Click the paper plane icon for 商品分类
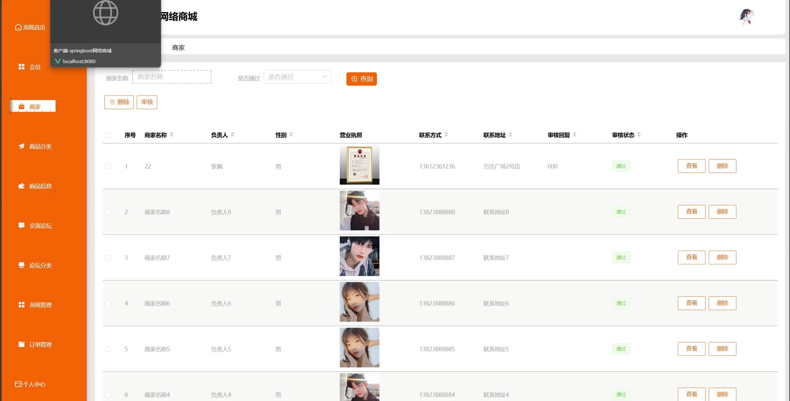This screenshot has width=790, height=401. pos(21,146)
